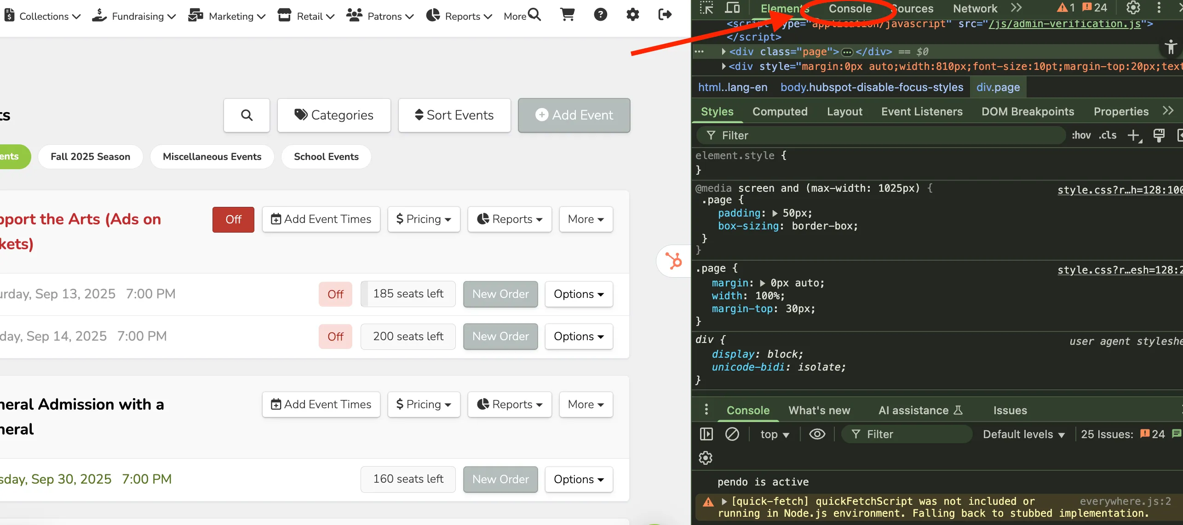The image size is (1183, 525).
Task: Open the DOM Breakpoints tab
Action: coord(1028,112)
